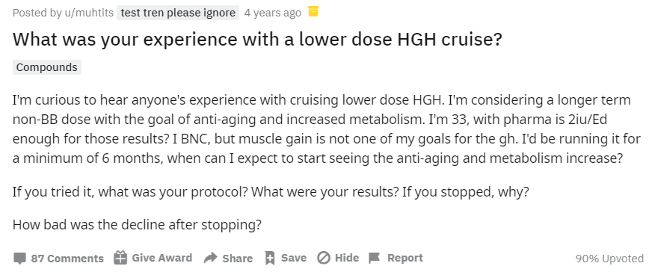Filter by the Compounds post flair
This screenshot has width=655, height=272.
click(47, 67)
